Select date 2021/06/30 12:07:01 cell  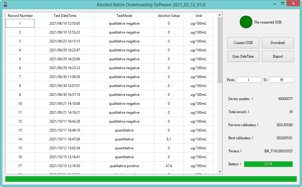coord(65,86)
